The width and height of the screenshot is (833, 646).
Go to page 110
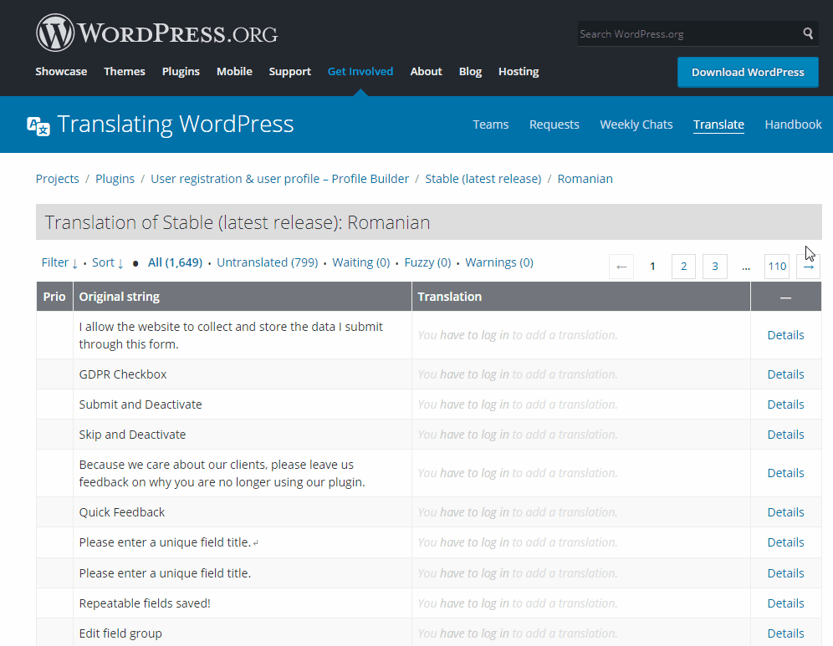point(777,267)
